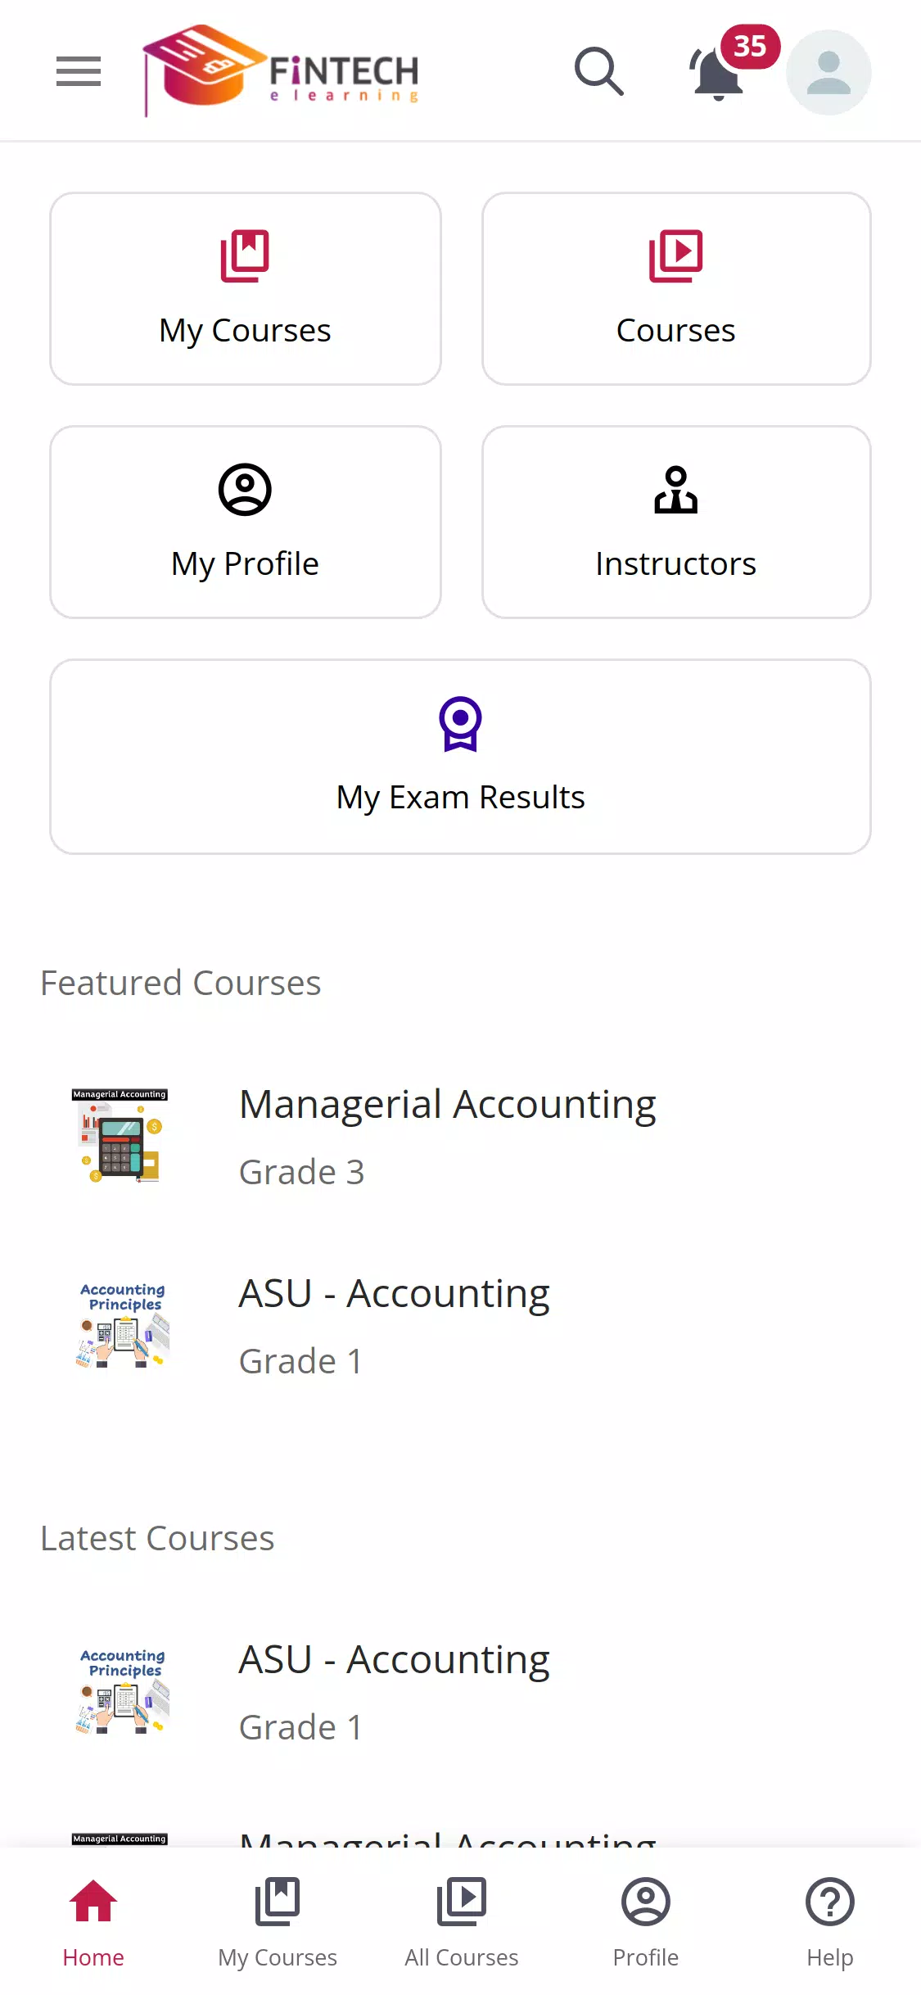Tap the Fintech elearning logo
This screenshot has width=921, height=1995.
pos(281,71)
